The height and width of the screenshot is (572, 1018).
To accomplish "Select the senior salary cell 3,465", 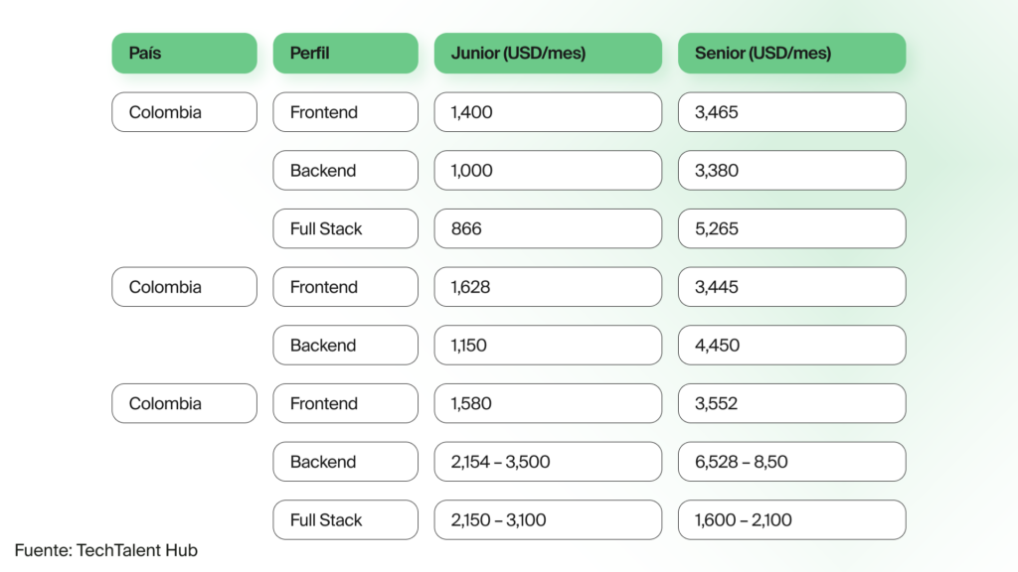I will point(792,111).
